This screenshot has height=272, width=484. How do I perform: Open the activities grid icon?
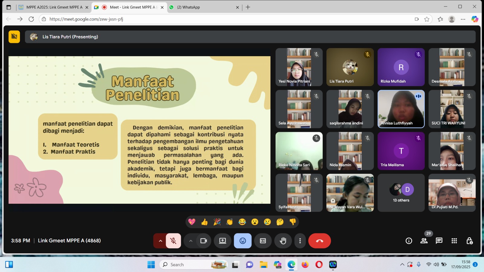point(454,241)
